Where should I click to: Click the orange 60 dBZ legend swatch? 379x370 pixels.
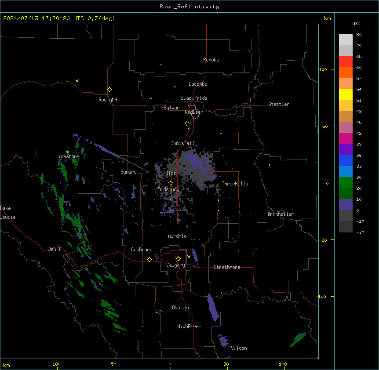click(346, 73)
